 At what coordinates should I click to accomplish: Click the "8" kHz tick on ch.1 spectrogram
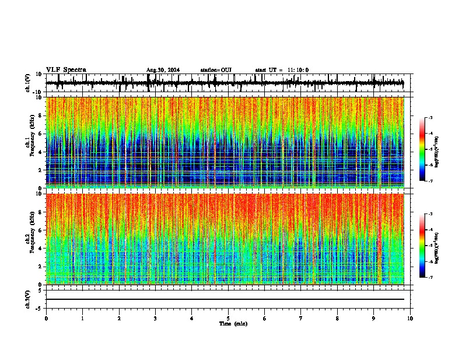click(40, 116)
